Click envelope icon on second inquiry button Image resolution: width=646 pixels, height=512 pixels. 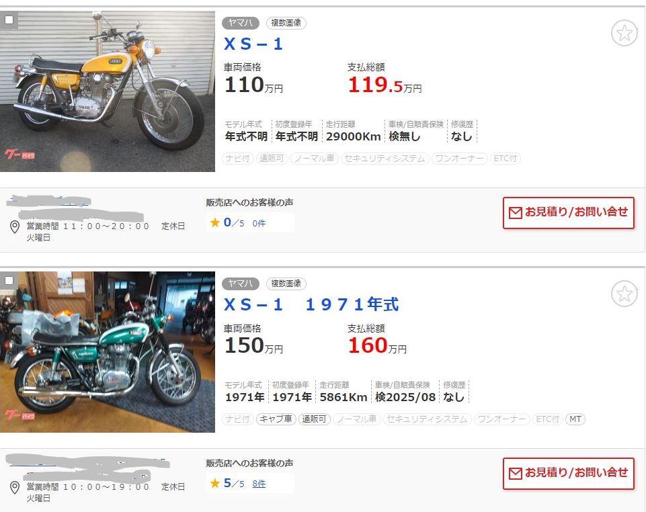[516, 473]
